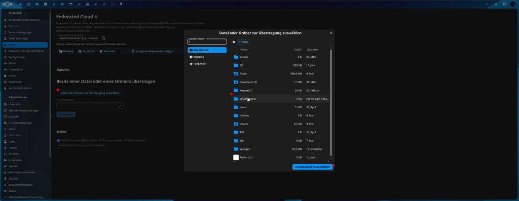Select the Miscellaneous folder
Viewport: 519px width, 201px height.
pos(281,99)
